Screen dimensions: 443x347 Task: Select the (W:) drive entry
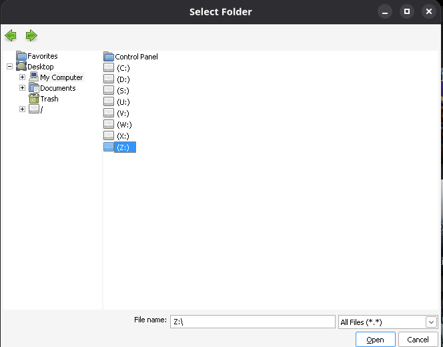point(123,125)
